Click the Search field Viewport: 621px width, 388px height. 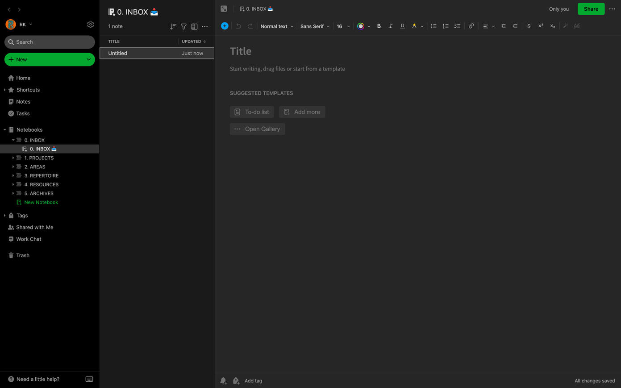pyautogui.click(x=50, y=42)
